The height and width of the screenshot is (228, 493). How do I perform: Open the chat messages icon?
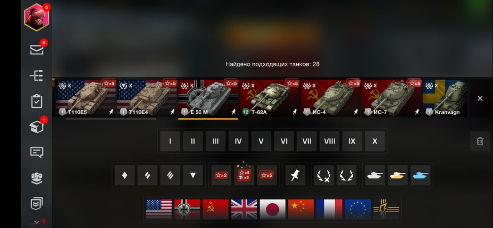[x=37, y=152]
